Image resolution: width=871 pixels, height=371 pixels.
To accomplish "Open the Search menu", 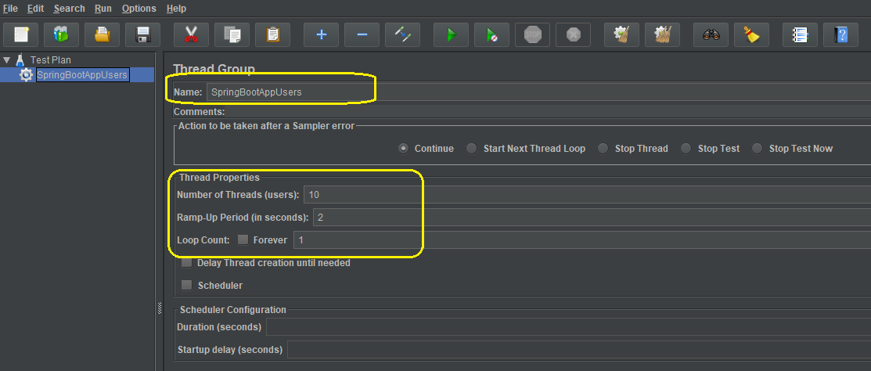I will point(70,9).
